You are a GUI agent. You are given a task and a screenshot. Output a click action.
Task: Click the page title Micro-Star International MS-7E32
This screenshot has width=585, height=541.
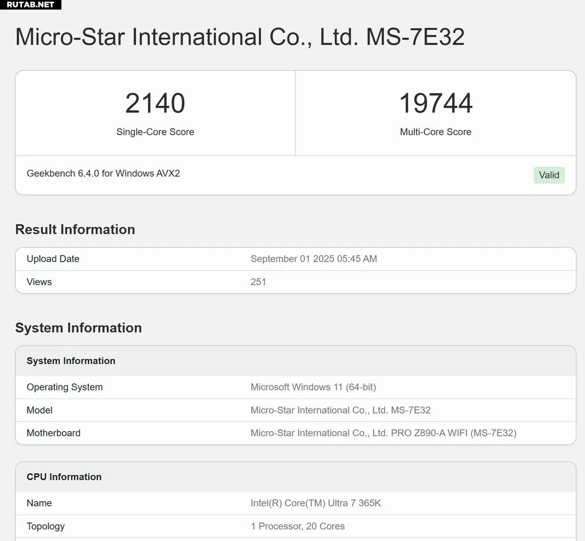coord(240,37)
